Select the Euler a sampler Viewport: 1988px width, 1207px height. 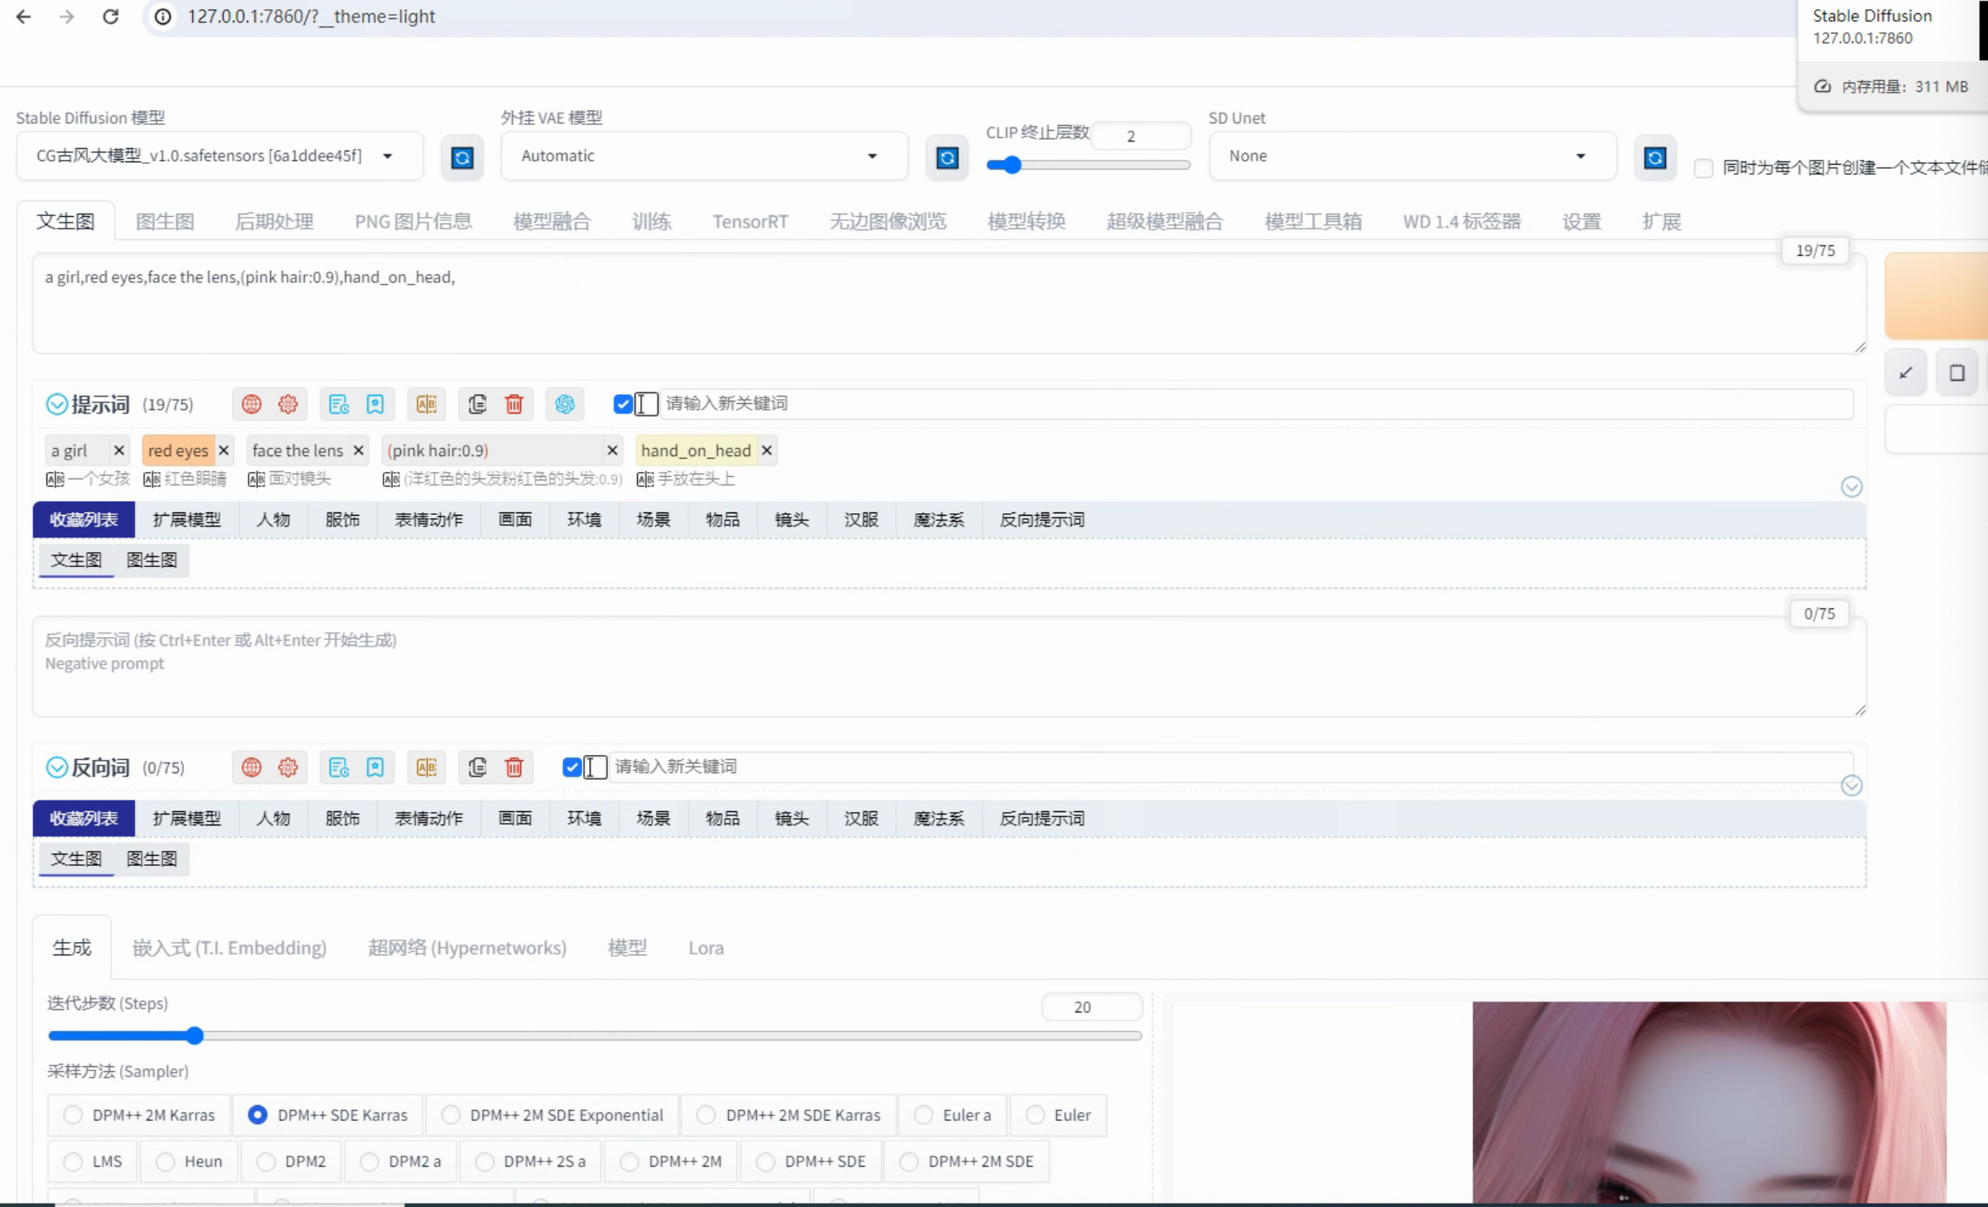[x=924, y=1115]
